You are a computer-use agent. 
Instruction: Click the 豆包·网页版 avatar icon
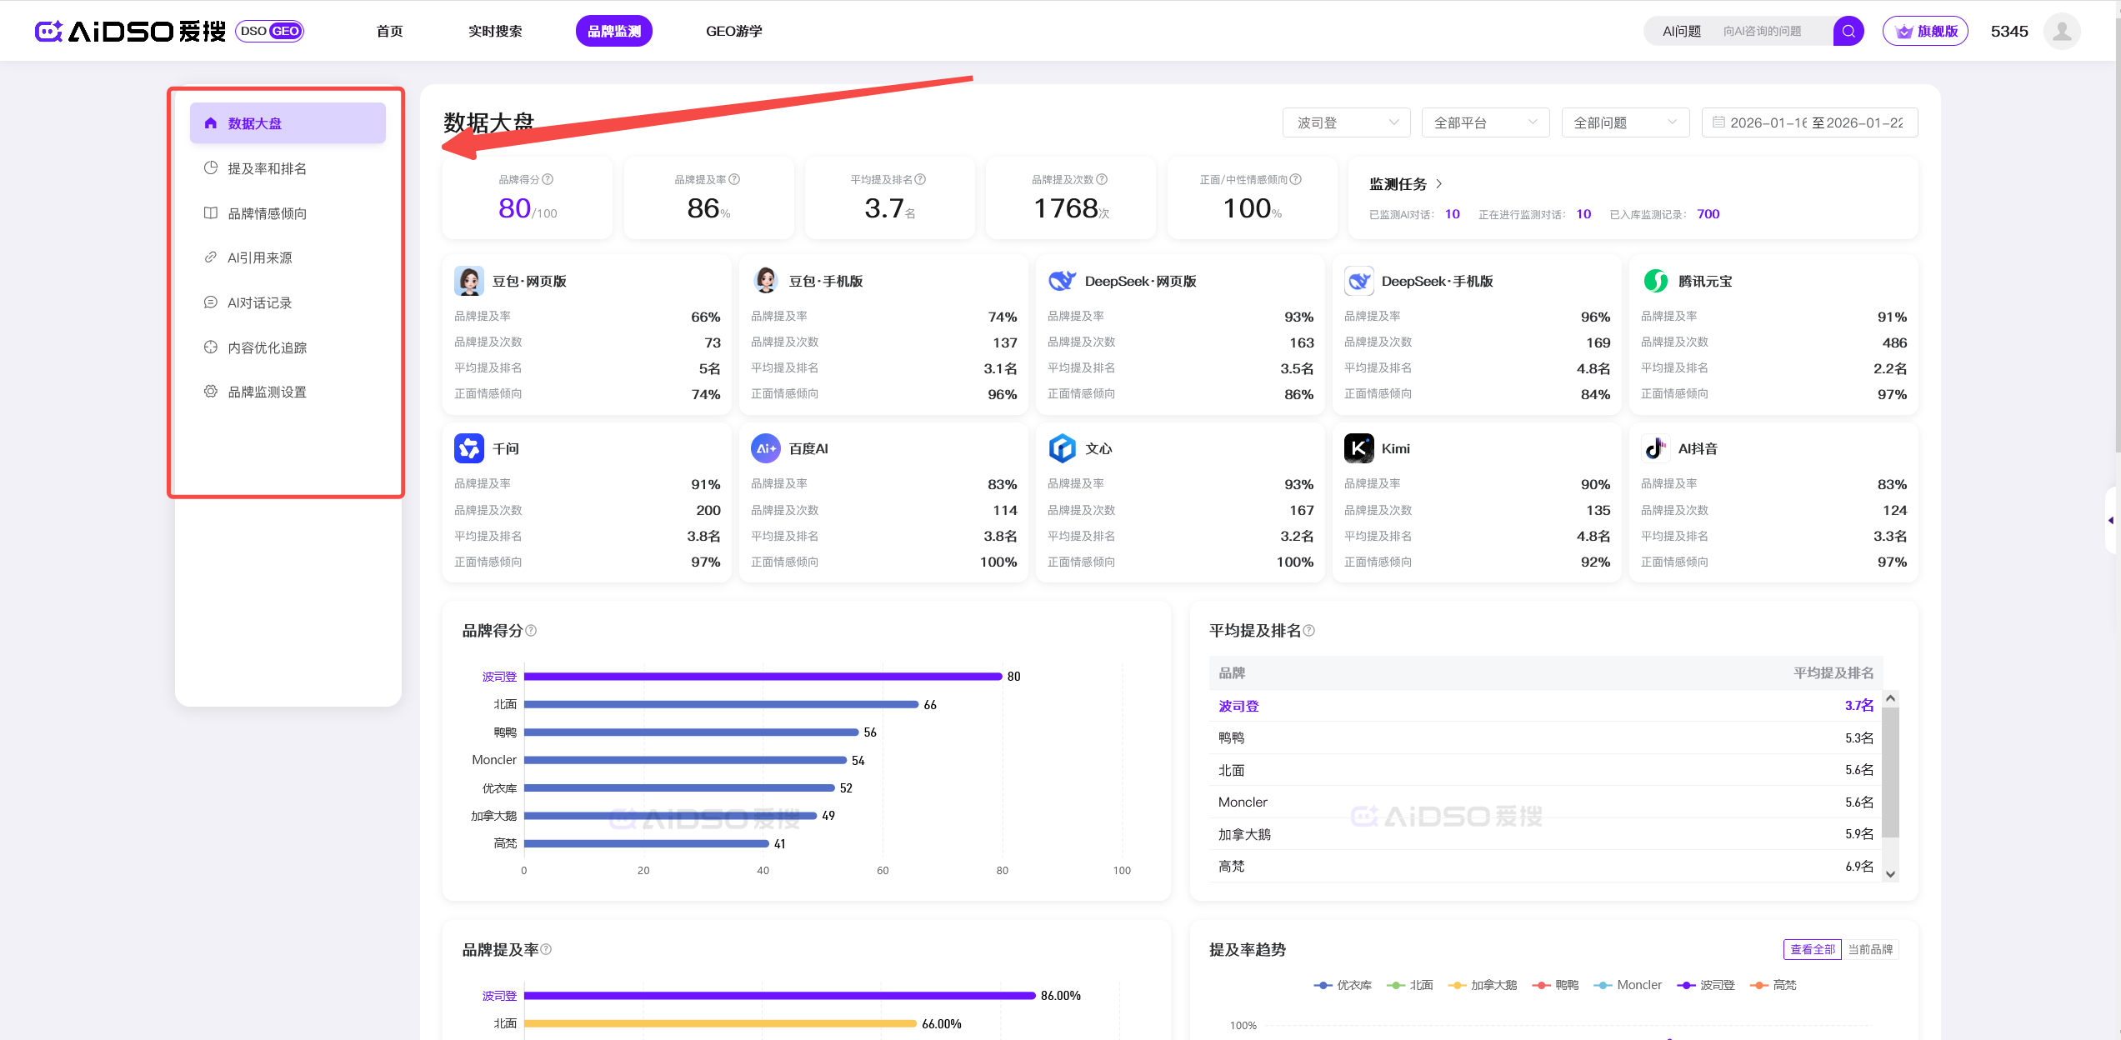tap(469, 281)
